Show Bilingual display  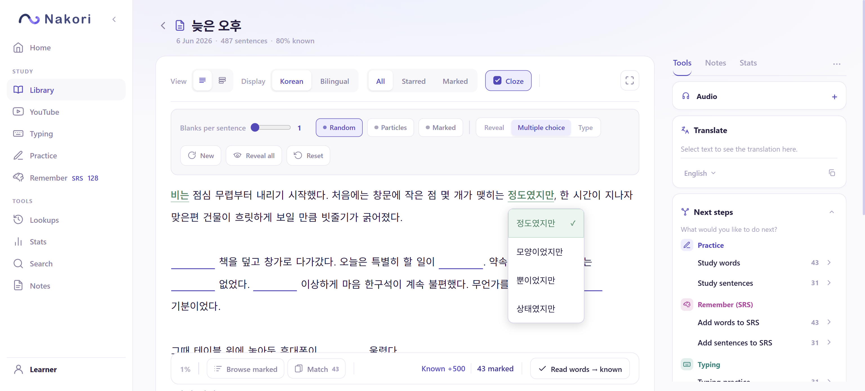click(x=334, y=81)
